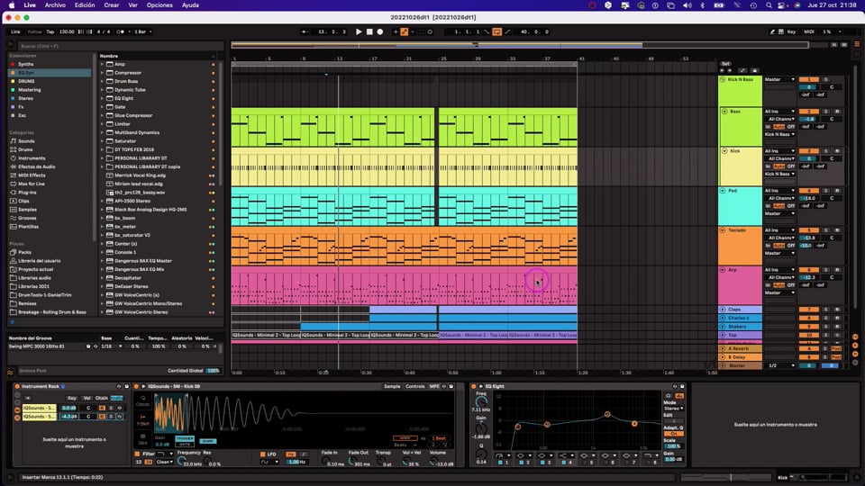Open the Opciones menu
This screenshot has height=486, width=865.
pyautogui.click(x=159, y=5)
